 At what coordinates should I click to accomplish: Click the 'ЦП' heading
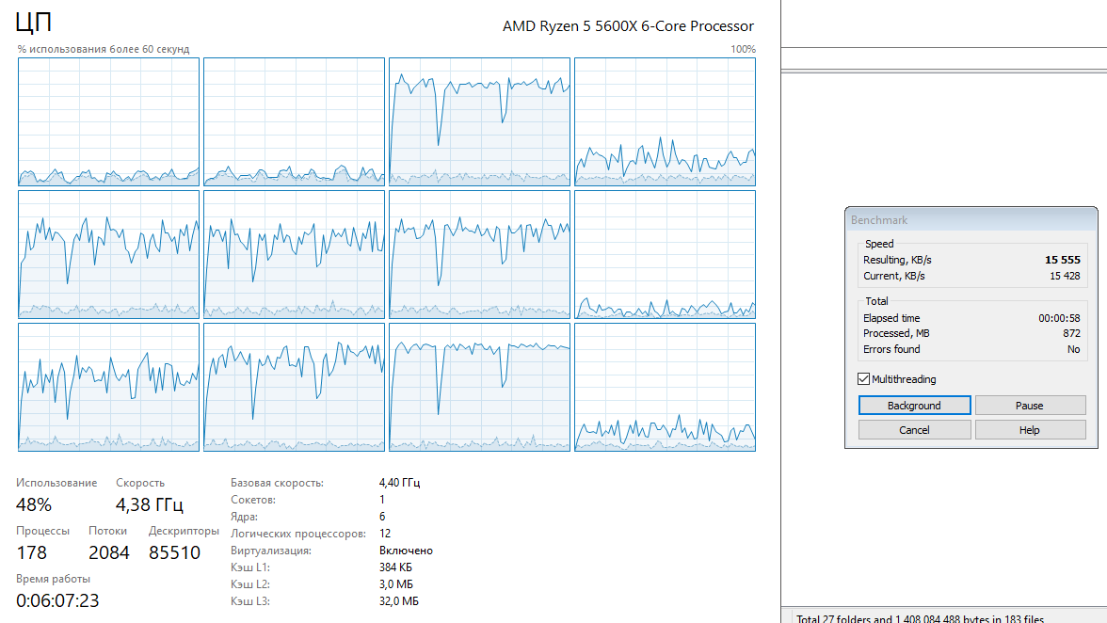(33, 22)
